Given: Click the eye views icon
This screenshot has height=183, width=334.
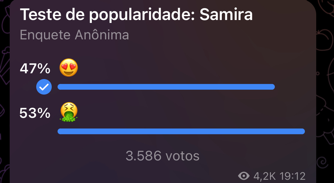Looking at the screenshot, I should [244, 176].
